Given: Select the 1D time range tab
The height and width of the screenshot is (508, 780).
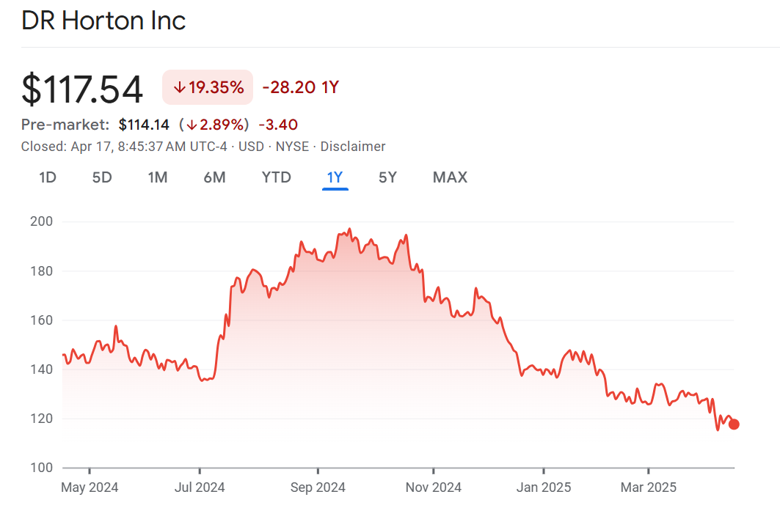Looking at the screenshot, I should coord(48,177).
